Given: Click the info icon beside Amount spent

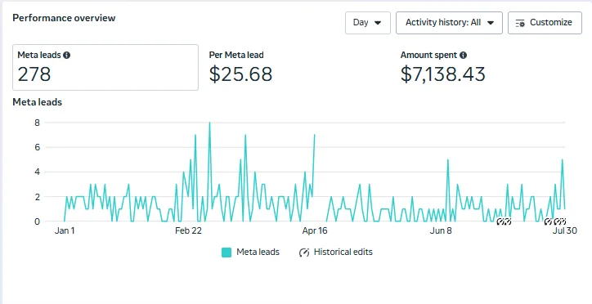Looking at the screenshot, I should (x=464, y=55).
